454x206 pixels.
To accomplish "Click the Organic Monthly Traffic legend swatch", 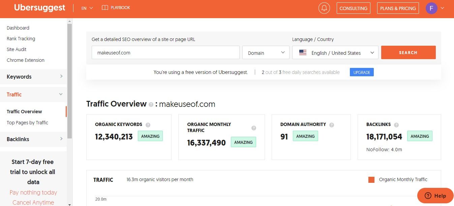I will coord(371,180).
